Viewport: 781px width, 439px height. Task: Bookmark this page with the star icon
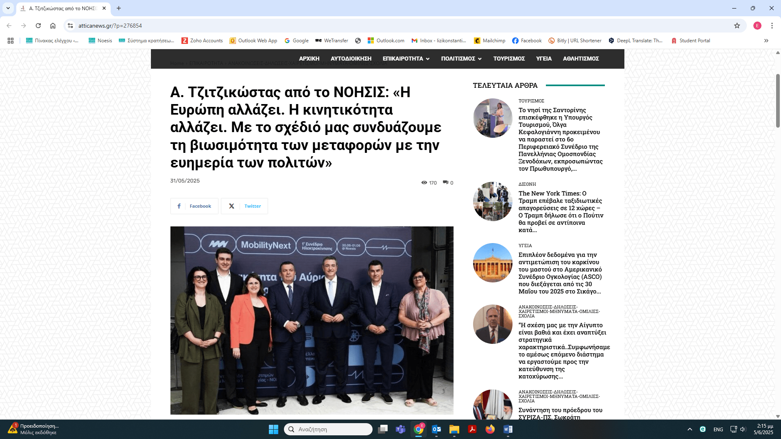[x=737, y=26]
